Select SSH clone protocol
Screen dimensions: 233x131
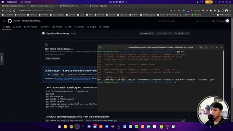(x=63, y=75)
